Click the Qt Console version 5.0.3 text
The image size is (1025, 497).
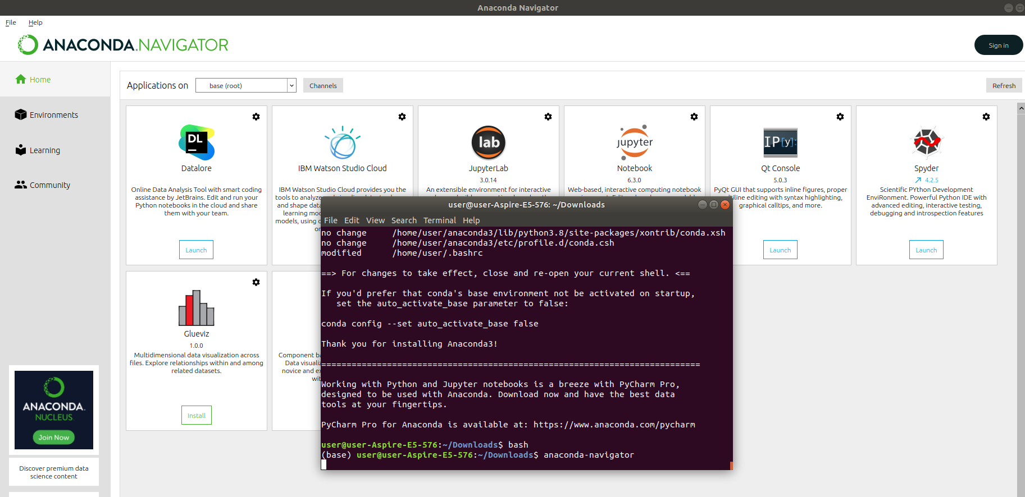click(780, 180)
